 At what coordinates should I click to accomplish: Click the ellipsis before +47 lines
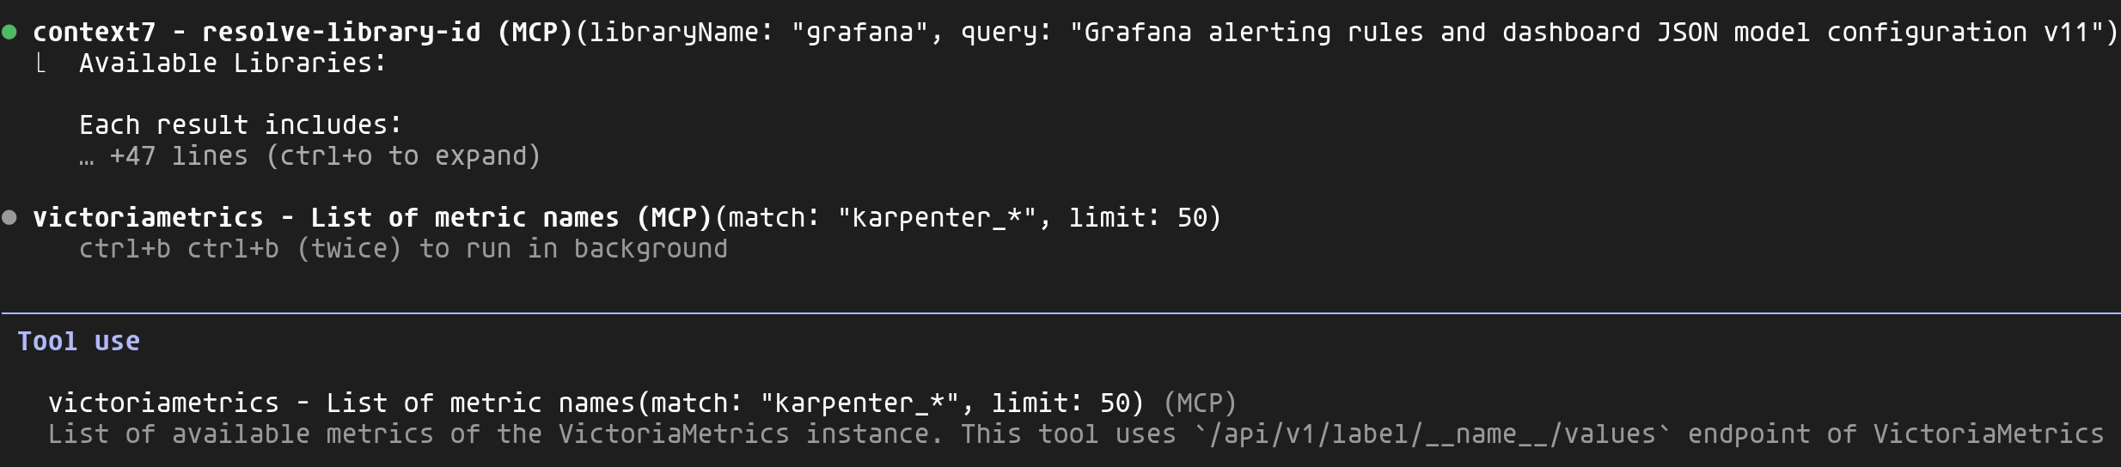pyautogui.click(x=87, y=158)
